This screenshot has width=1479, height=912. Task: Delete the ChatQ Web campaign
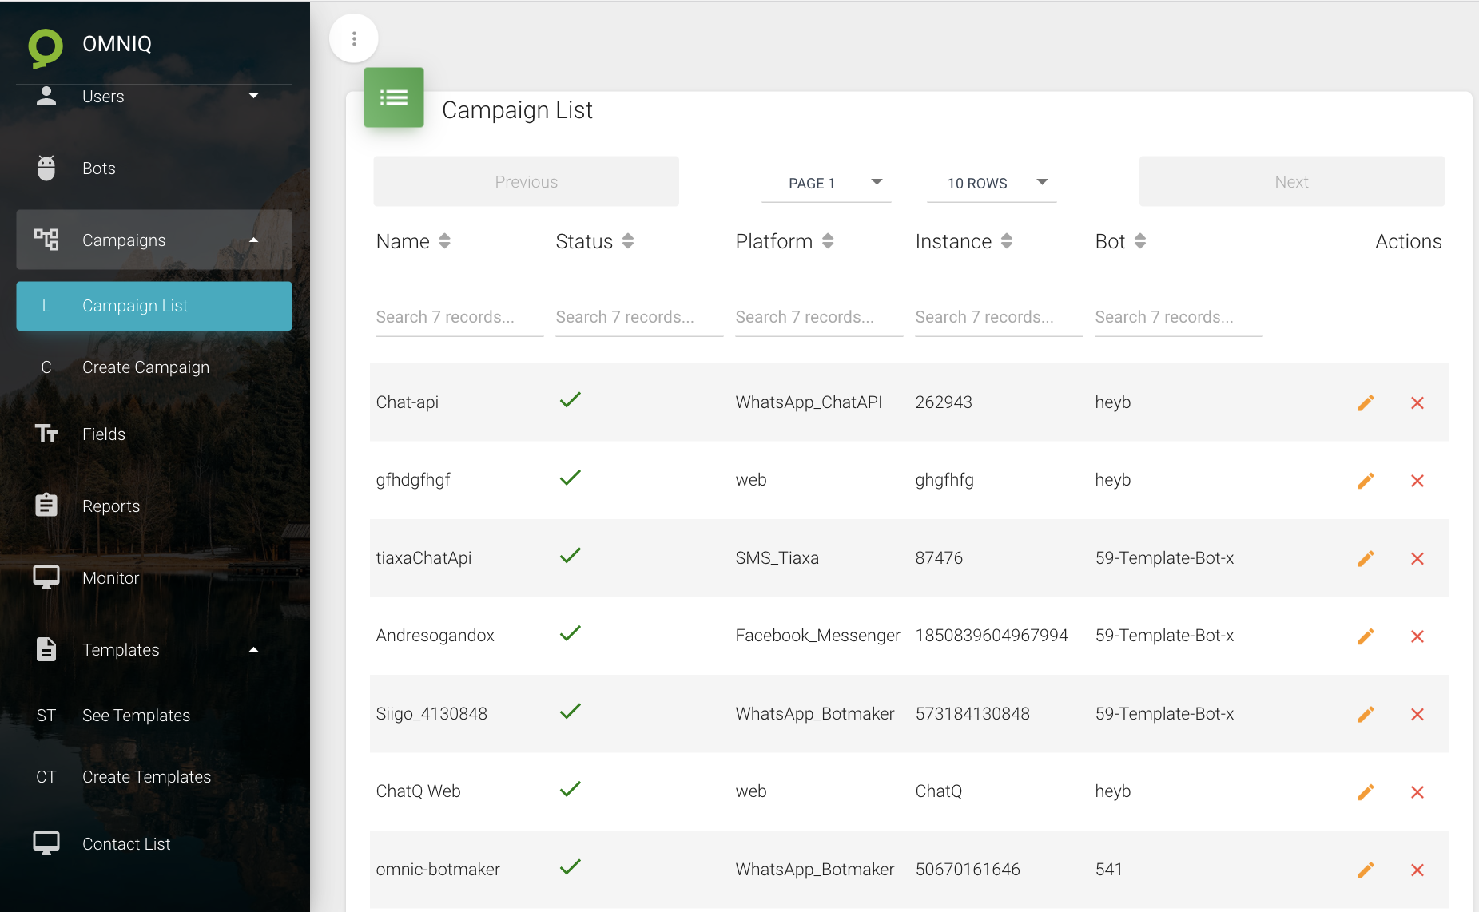click(1417, 792)
